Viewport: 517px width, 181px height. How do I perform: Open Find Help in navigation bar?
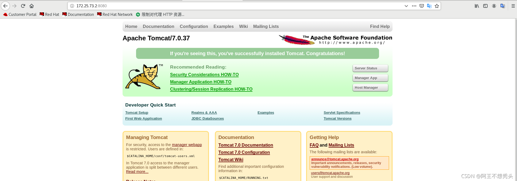coord(380,26)
